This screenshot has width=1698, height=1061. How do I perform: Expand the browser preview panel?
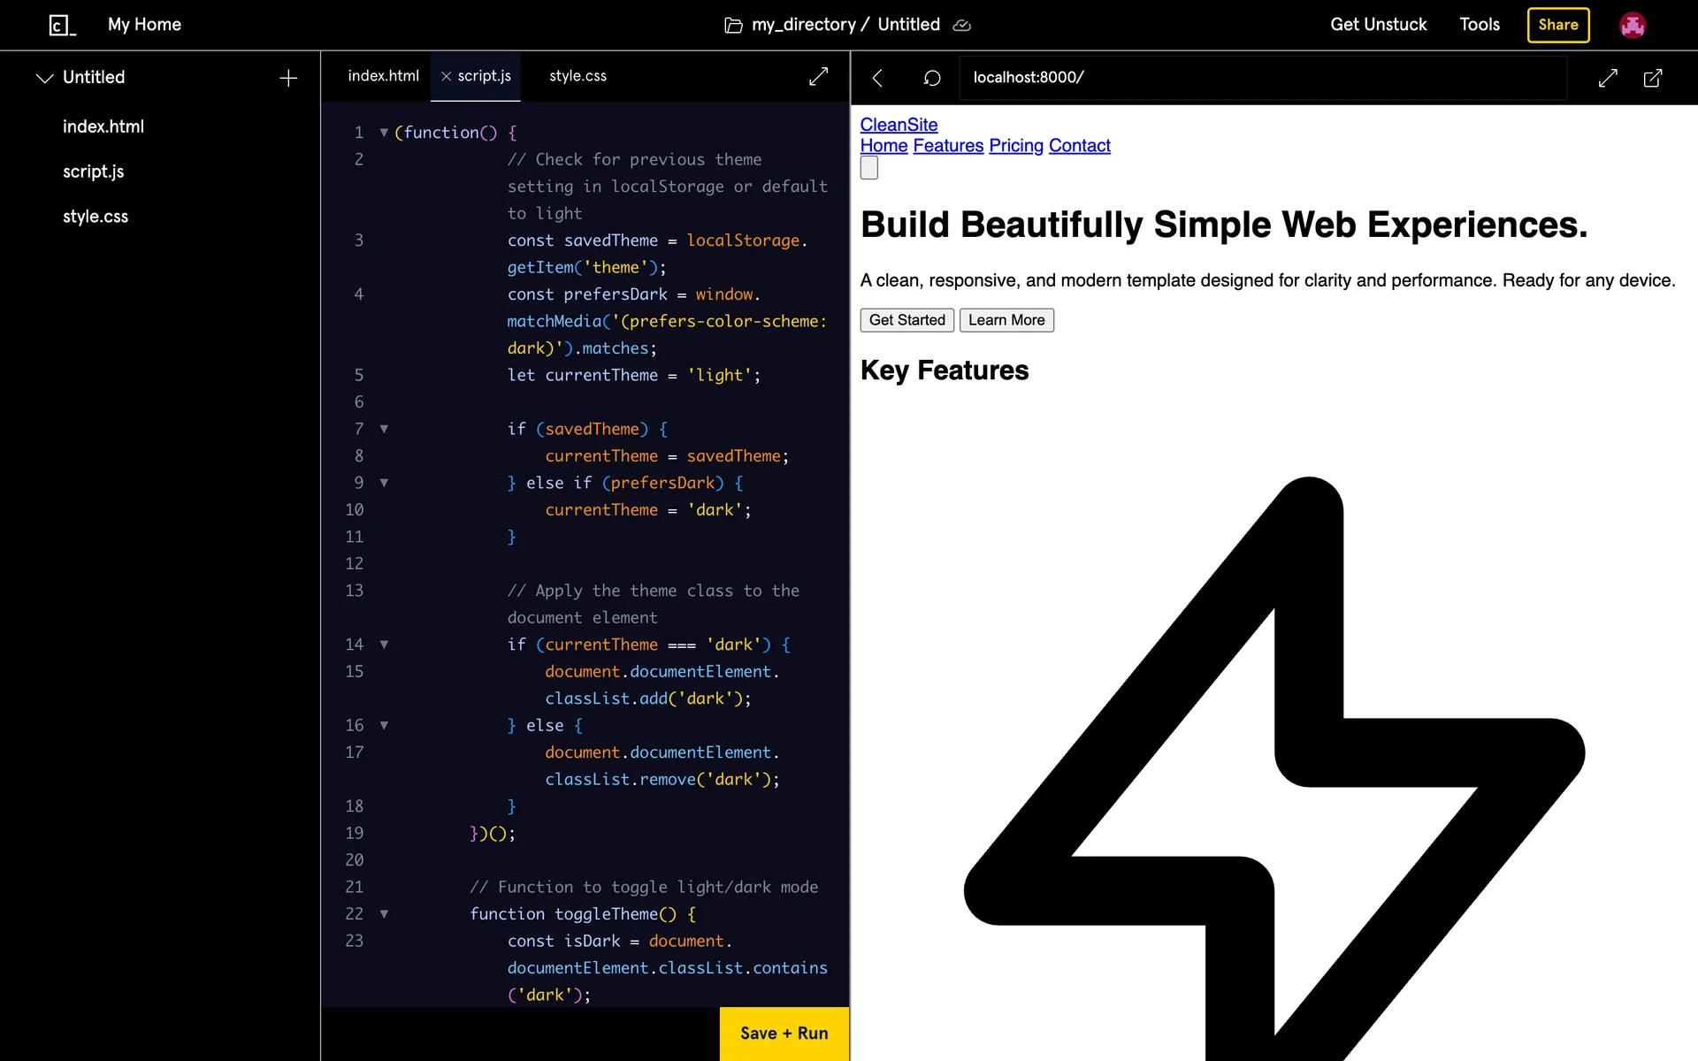coord(1608,78)
